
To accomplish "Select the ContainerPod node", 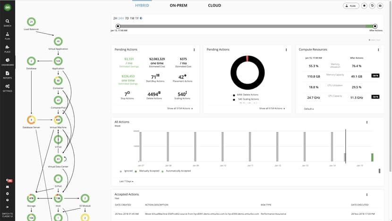I will 58,100.
